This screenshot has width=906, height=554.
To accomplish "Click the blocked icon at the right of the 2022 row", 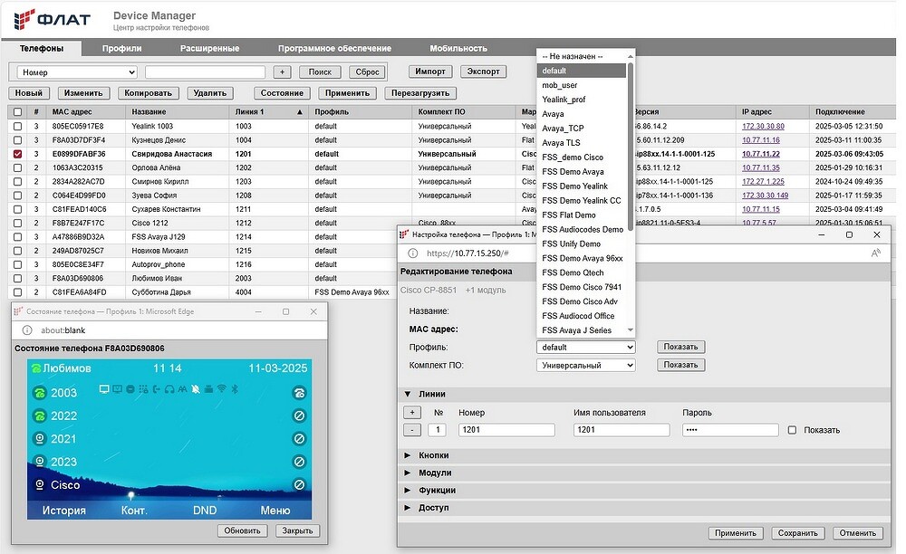I will tap(299, 416).
